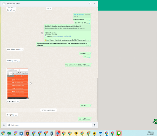Click forward icon beside the orange image
Image resolution: width=157 pixels, height=136 pixels.
coord(31,84)
